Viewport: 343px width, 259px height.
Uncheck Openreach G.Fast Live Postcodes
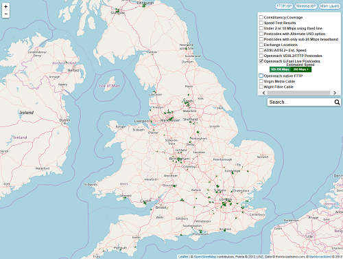click(261, 61)
